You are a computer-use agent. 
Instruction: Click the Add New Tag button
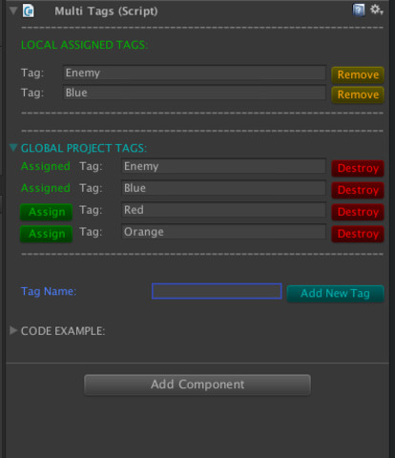pyautogui.click(x=335, y=294)
